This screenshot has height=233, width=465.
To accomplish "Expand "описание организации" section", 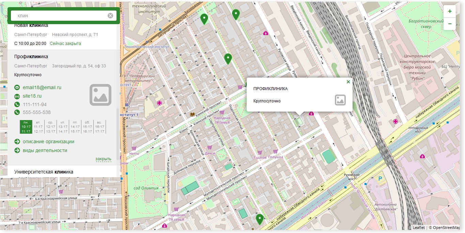I will click(x=48, y=142).
